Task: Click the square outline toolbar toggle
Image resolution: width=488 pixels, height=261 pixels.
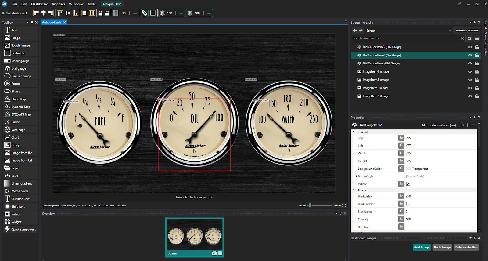Action: click(x=153, y=13)
